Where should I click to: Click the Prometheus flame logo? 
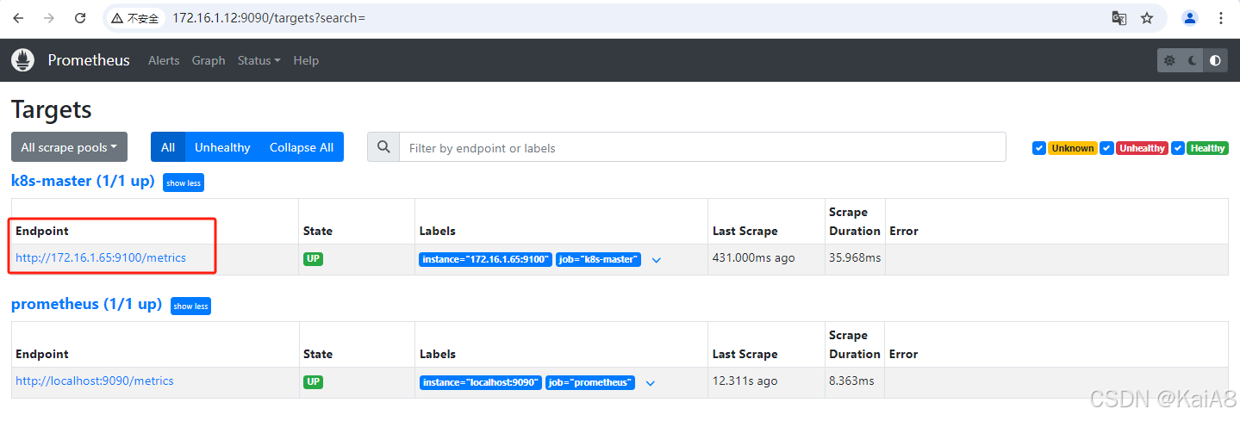tap(23, 60)
